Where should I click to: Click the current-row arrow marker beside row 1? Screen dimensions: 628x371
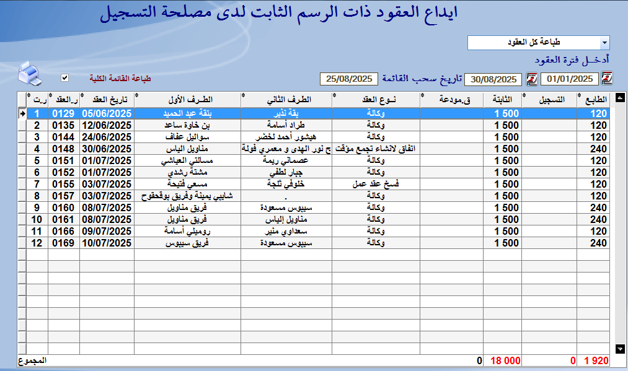click(x=23, y=113)
